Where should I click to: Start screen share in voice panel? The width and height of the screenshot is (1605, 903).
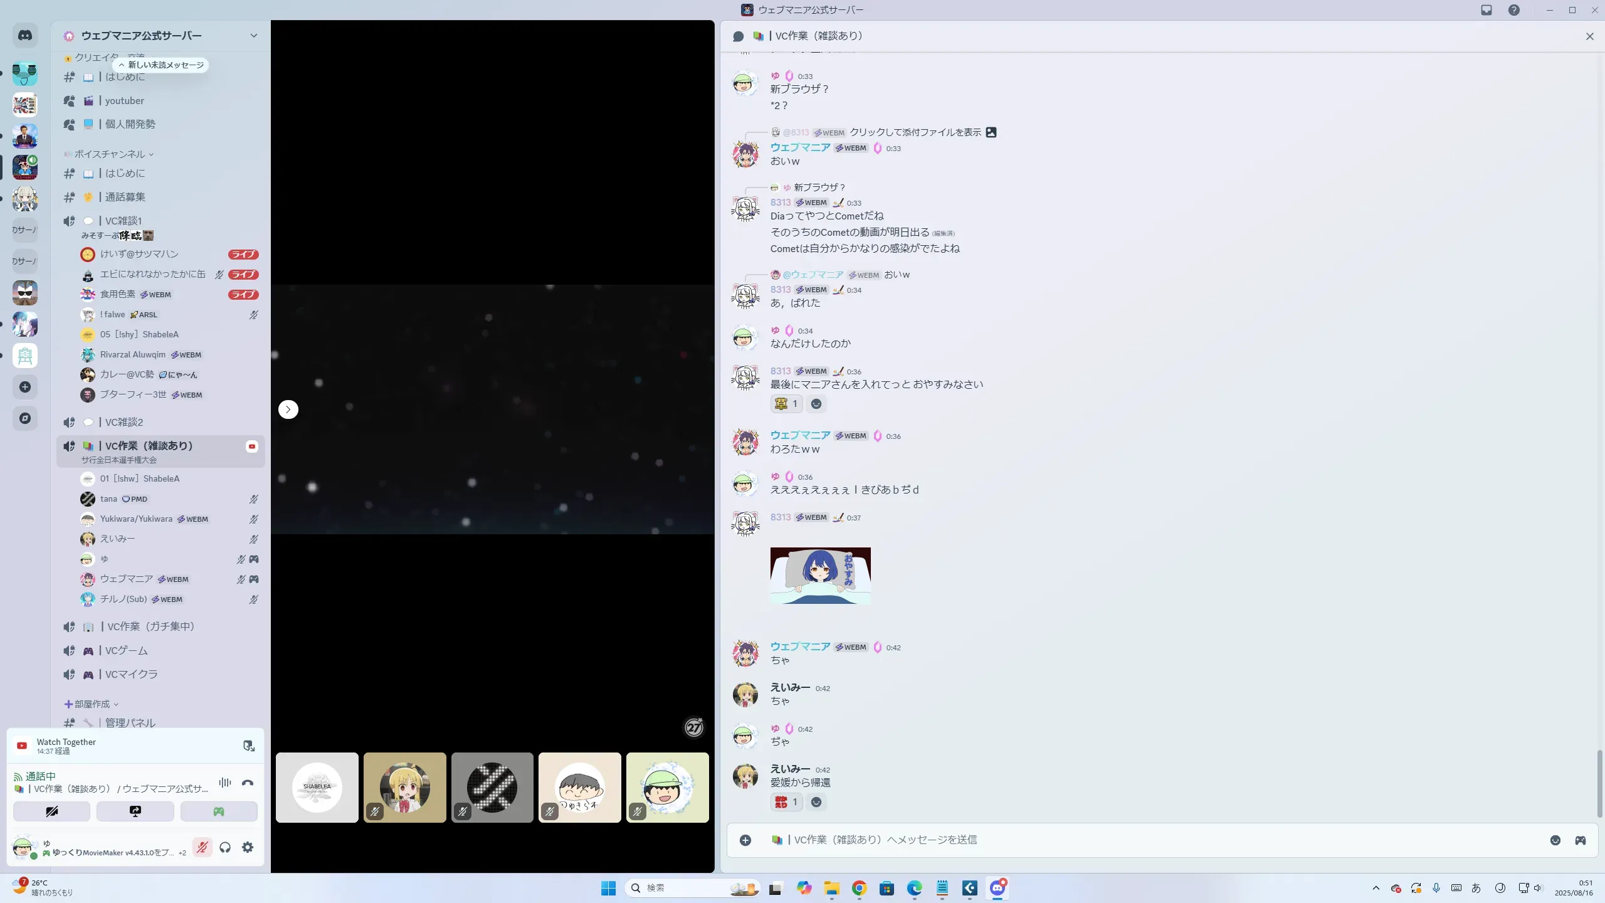click(x=135, y=811)
